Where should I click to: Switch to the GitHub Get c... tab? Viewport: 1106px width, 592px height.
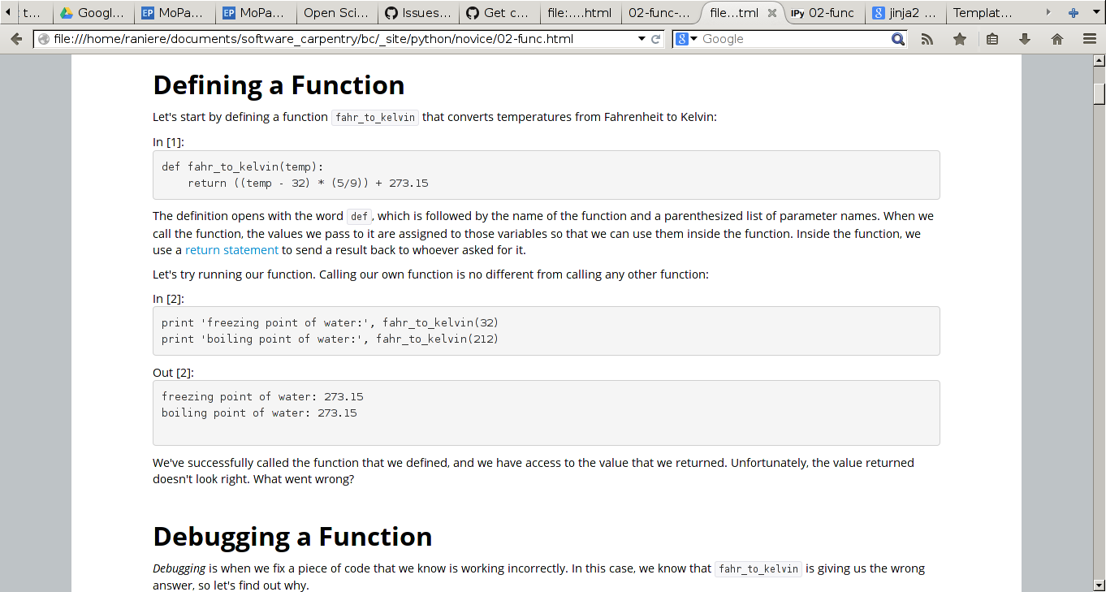[500, 13]
